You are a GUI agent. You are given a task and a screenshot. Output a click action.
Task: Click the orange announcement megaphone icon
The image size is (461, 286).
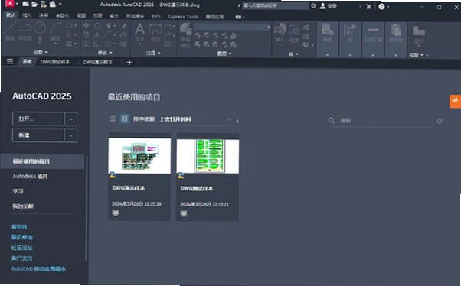pyautogui.click(x=455, y=101)
